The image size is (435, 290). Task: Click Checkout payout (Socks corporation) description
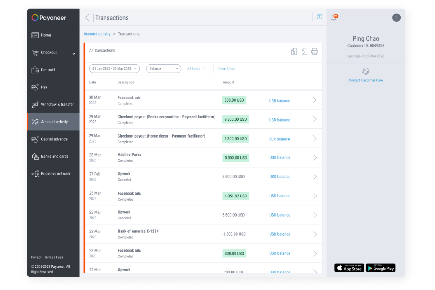[x=166, y=117]
